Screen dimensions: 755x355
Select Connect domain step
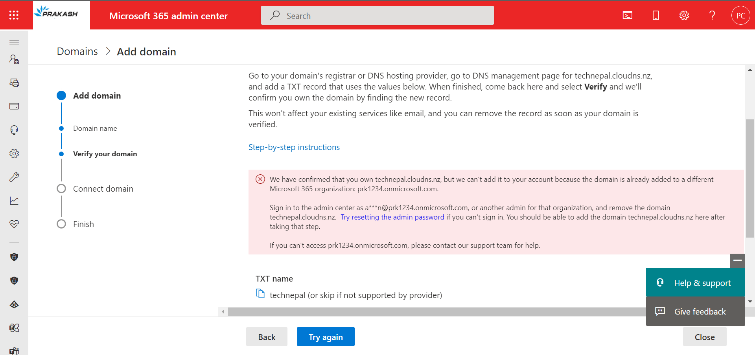pyautogui.click(x=103, y=189)
